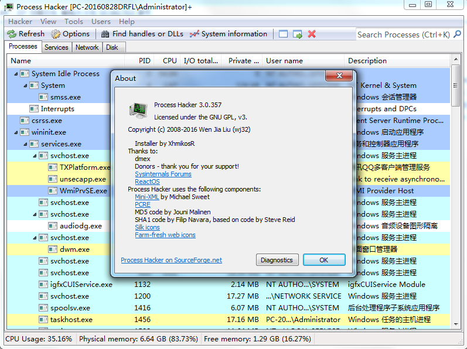Open the Silk icons link
Image resolution: width=467 pixels, height=349 pixels.
(148, 227)
